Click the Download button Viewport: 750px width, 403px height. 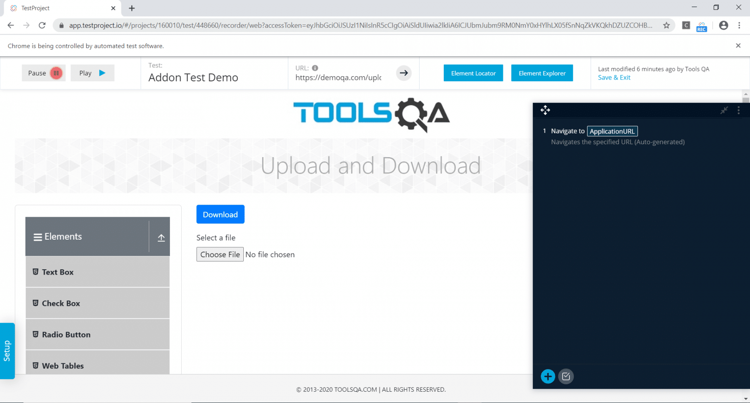point(220,214)
